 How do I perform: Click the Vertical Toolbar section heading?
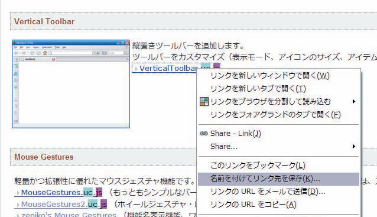point(44,21)
